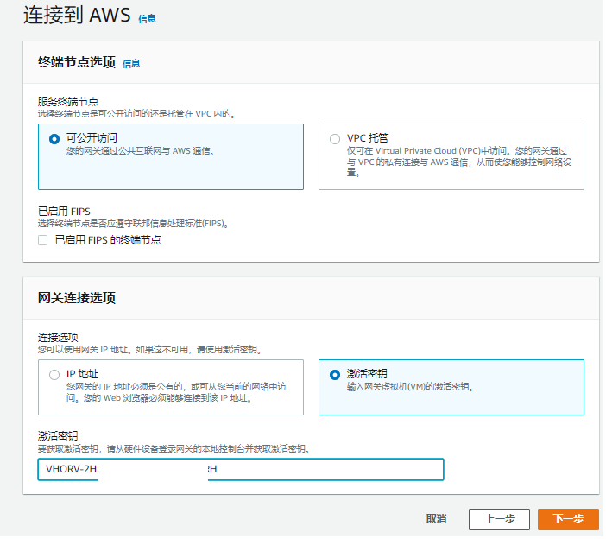
Task: Click the description 输入网关虚拟机(VM)的激活密钥
Action: point(412,388)
